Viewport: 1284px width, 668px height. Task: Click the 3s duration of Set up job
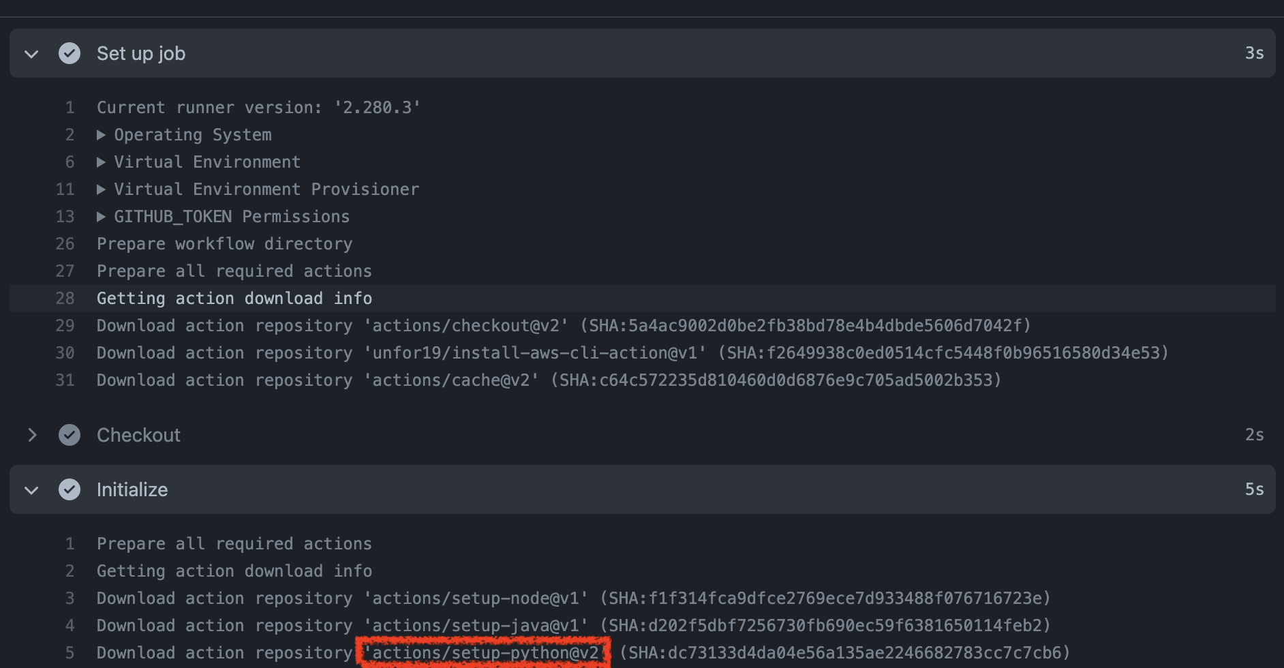click(x=1254, y=53)
